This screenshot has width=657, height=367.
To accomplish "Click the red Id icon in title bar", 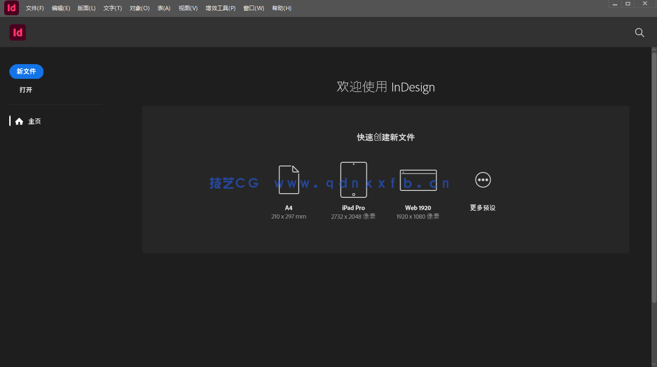I will pyautogui.click(x=11, y=8).
